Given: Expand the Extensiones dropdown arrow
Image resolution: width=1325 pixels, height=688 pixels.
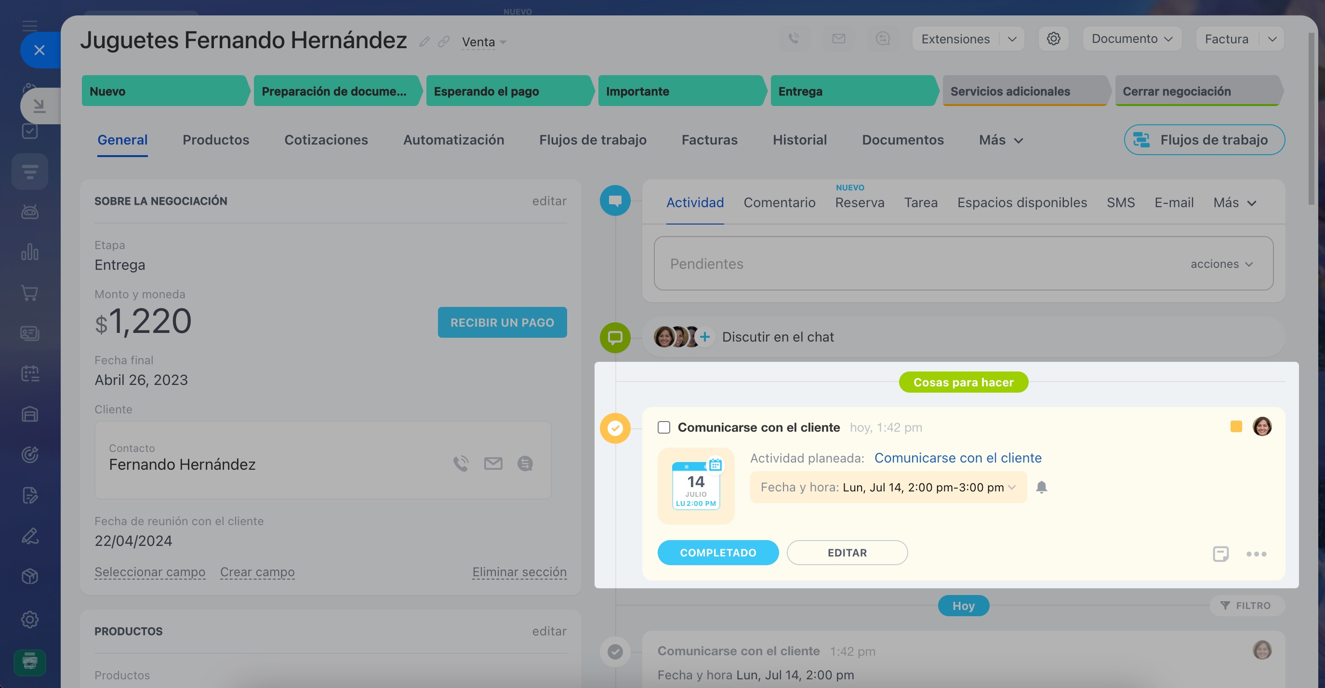Looking at the screenshot, I should 1011,39.
